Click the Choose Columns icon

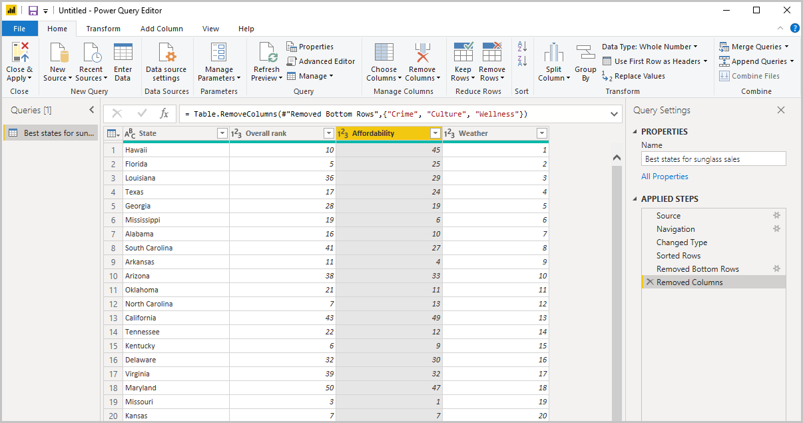(x=384, y=53)
